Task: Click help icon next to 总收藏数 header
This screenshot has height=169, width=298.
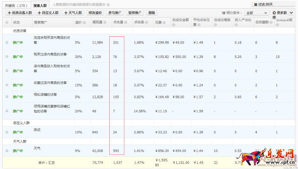Action: coord(271,22)
